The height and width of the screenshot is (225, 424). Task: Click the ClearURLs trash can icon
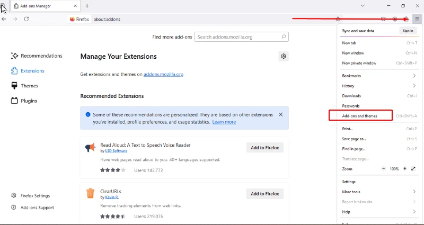click(90, 193)
